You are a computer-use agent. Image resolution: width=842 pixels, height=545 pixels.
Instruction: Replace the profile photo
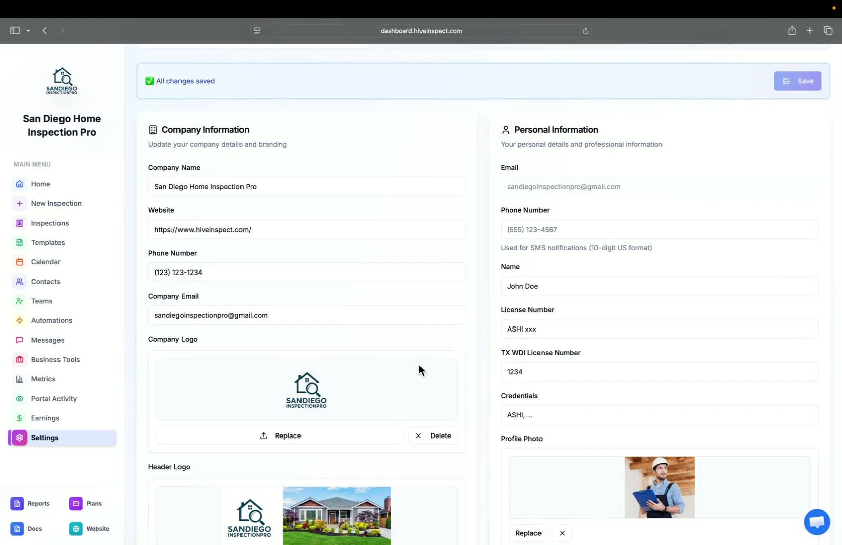click(x=528, y=533)
